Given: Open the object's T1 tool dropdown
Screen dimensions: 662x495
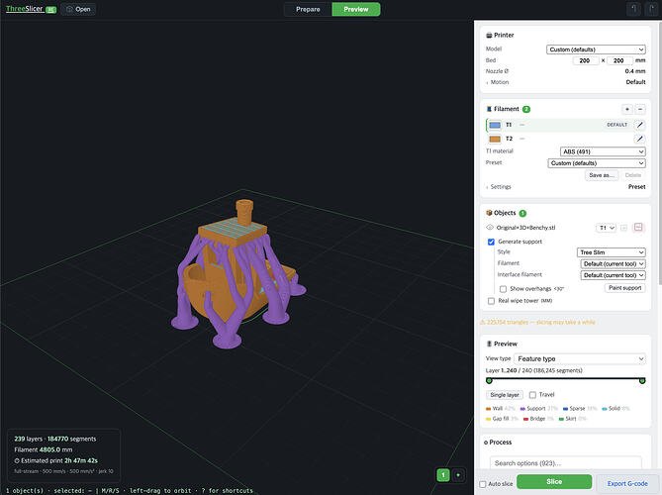Looking at the screenshot, I should click(606, 228).
